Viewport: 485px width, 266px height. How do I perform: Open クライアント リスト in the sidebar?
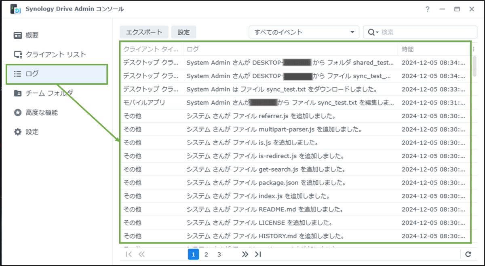(x=57, y=54)
